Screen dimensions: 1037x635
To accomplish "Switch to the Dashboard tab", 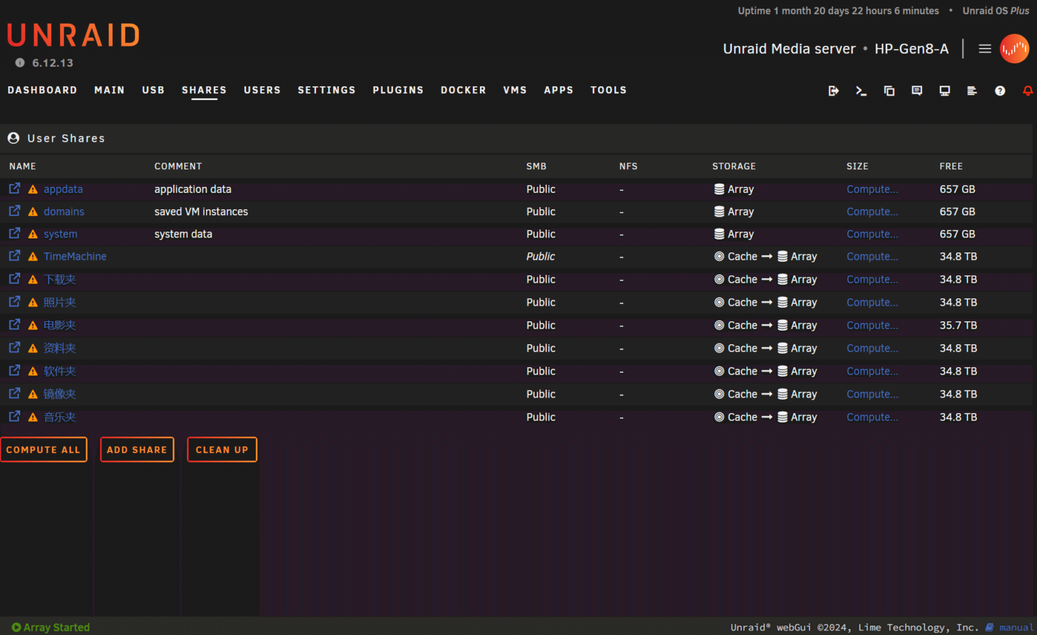I will click(42, 90).
